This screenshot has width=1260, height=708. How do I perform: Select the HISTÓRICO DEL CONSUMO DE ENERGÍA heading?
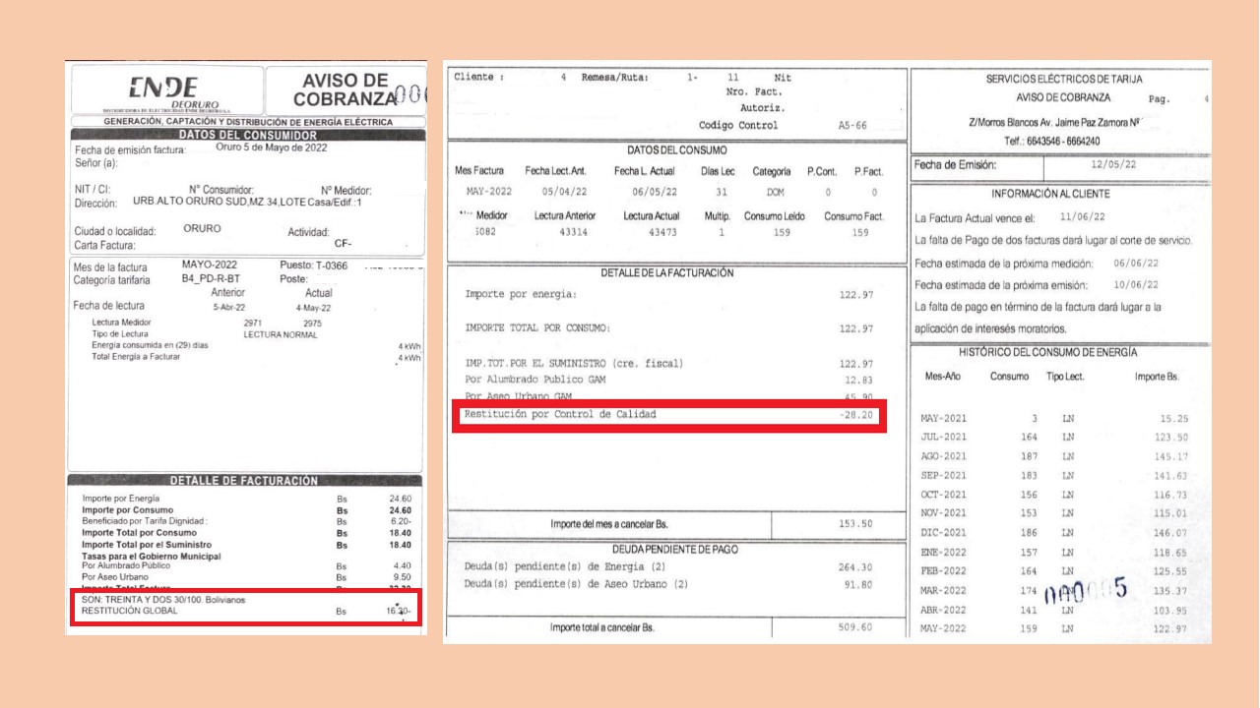click(1047, 352)
